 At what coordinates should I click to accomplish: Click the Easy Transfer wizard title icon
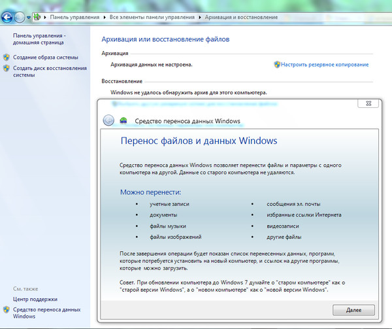[123, 121]
